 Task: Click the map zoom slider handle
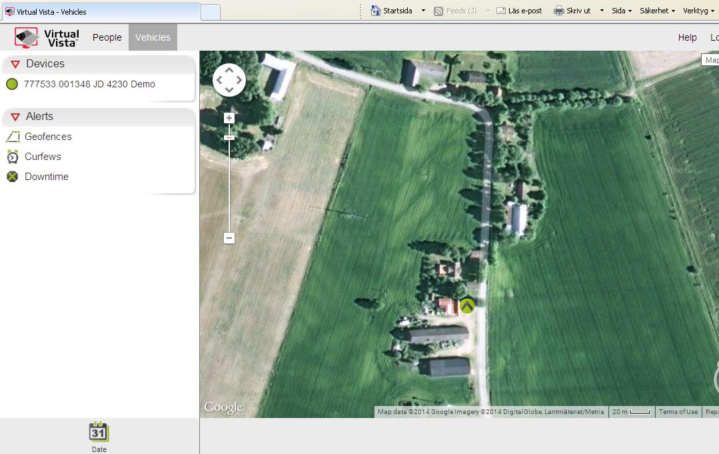[x=229, y=137]
